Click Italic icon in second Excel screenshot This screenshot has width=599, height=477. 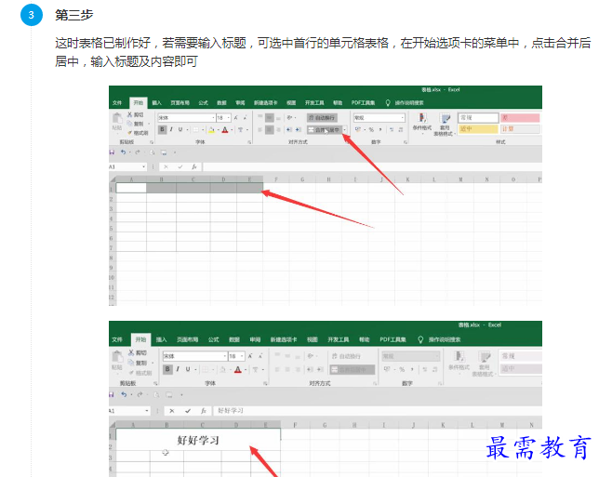coord(178,369)
